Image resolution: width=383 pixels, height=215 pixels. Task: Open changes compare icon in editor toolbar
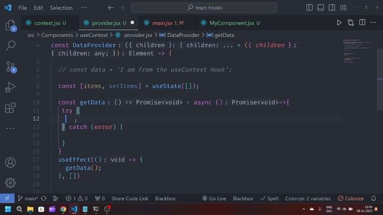[x=351, y=23]
